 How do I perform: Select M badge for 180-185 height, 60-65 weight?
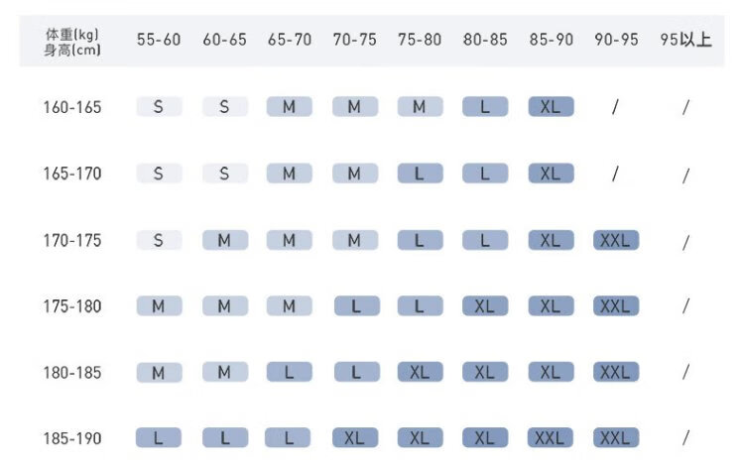click(224, 372)
